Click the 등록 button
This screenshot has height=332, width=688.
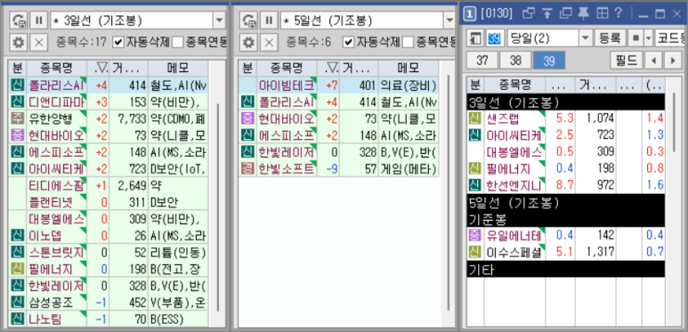point(610,38)
